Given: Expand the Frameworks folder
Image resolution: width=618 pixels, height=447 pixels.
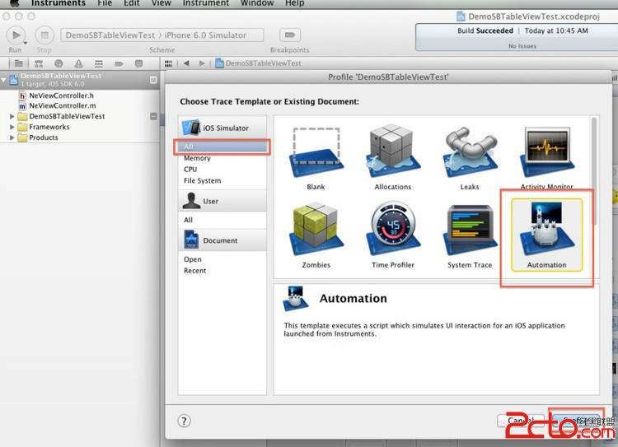Looking at the screenshot, I should [12, 128].
